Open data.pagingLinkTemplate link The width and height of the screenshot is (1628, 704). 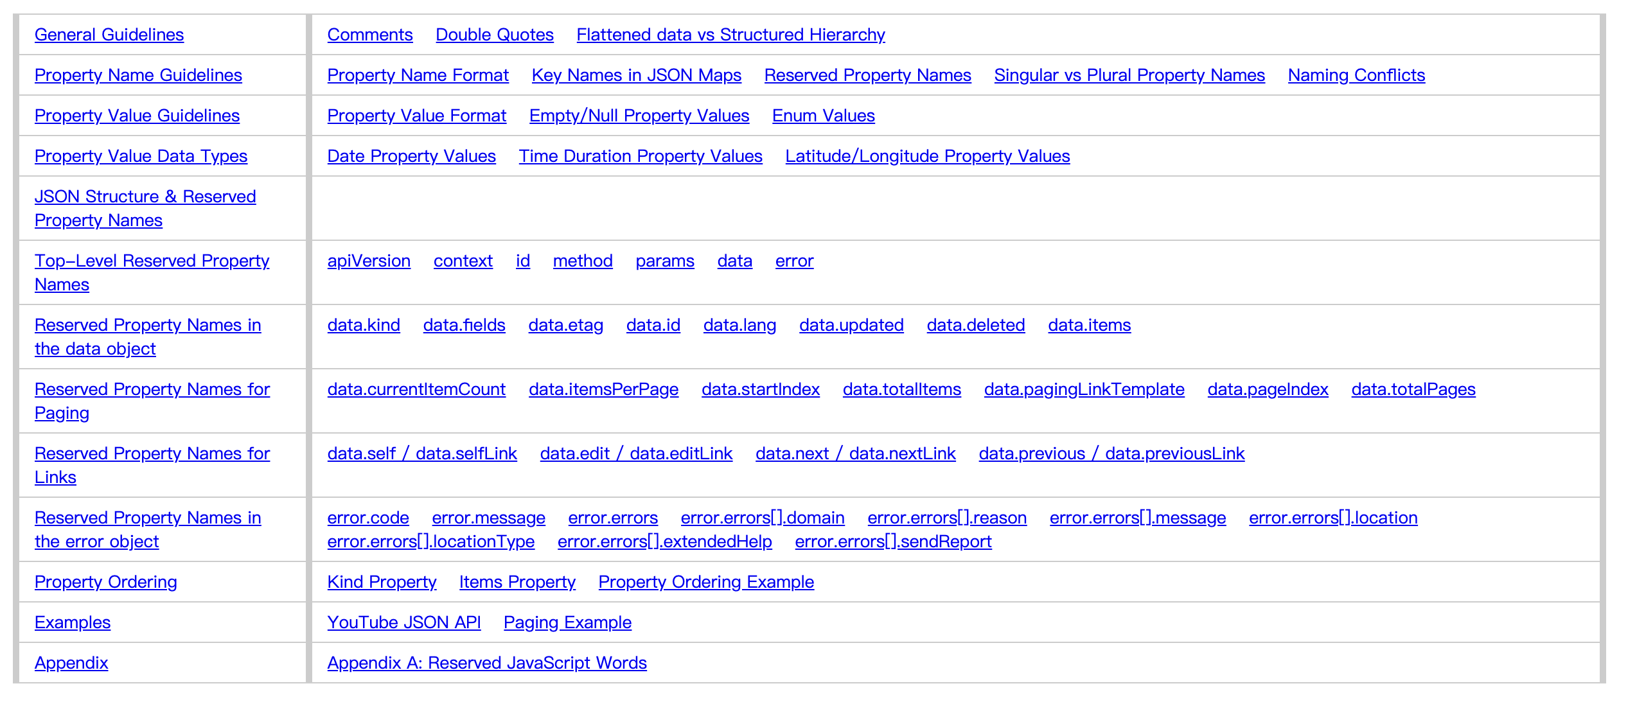[1084, 389]
